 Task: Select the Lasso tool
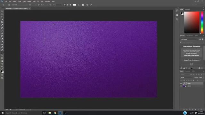coord(2,17)
